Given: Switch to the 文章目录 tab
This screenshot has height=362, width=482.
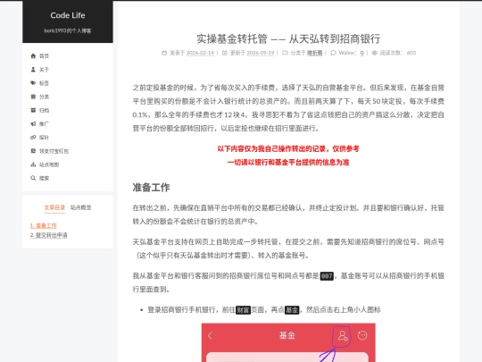Looking at the screenshot, I should click(x=54, y=207).
